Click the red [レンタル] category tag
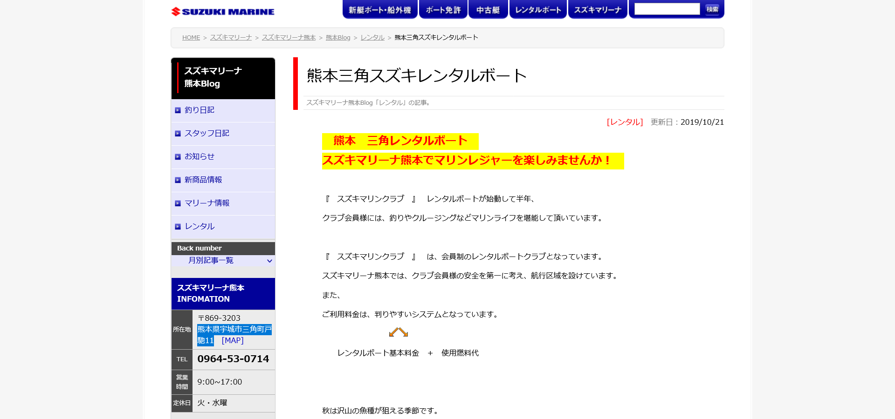 (x=625, y=122)
